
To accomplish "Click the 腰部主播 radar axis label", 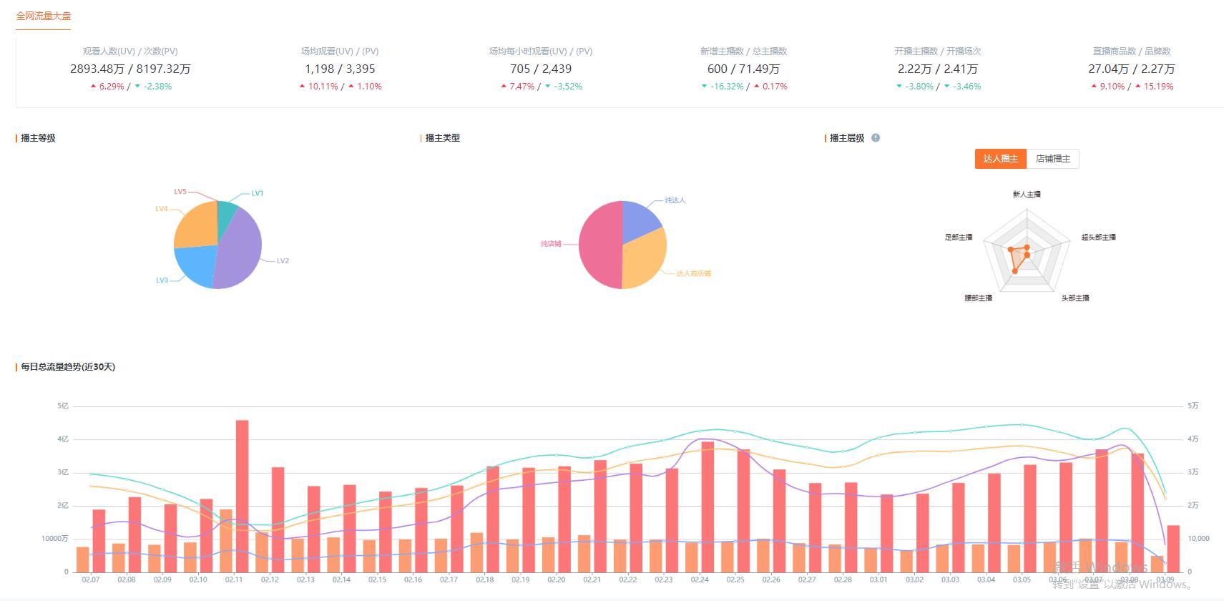I will [978, 298].
